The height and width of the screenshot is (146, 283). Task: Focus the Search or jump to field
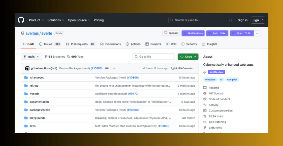(x=201, y=20)
